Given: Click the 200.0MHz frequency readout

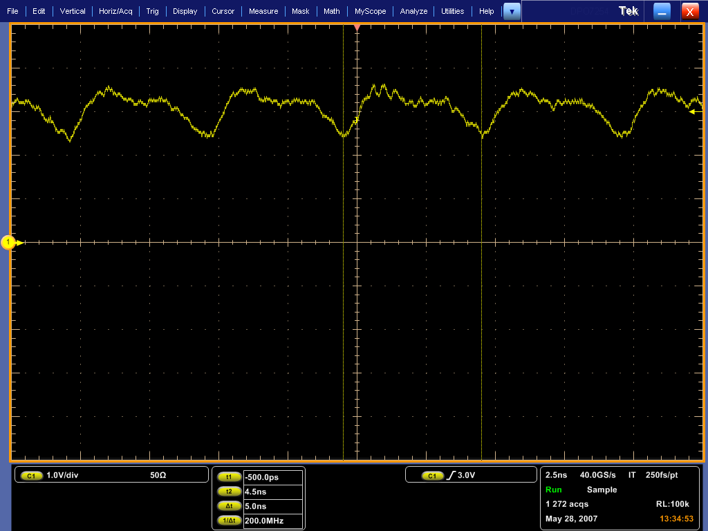Looking at the screenshot, I should pos(272,521).
